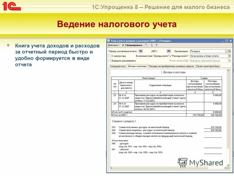The width and height of the screenshot is (234, 176).
Task: Go to next period using right arrow
Action: (x=169, y=51)
